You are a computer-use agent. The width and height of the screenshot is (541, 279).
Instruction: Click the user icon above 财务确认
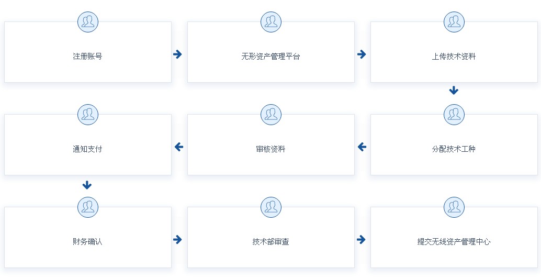(88, 207)
